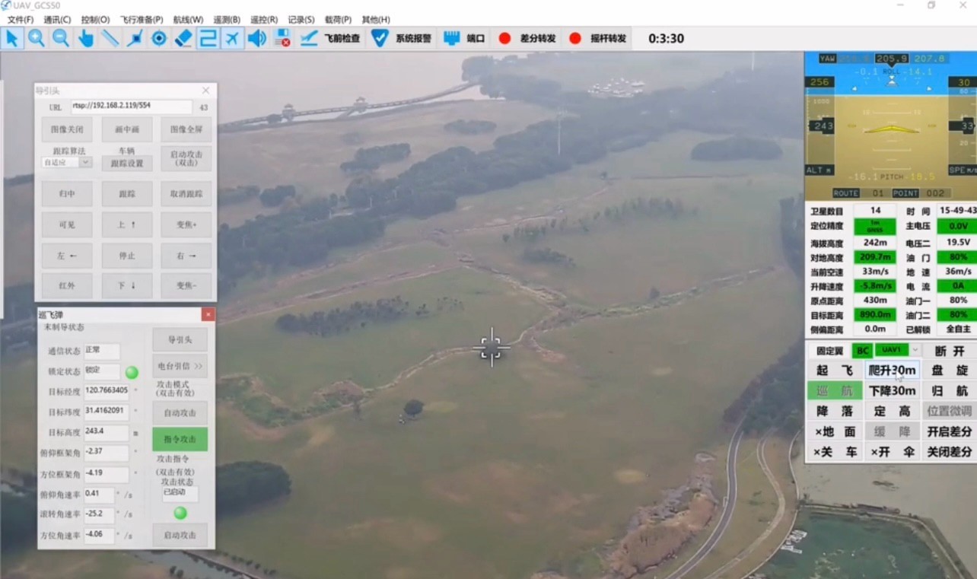Open the 记录(S) menu
Image resolution: width=977 pixels, height=579 pixels.
[x=301, y=19]
